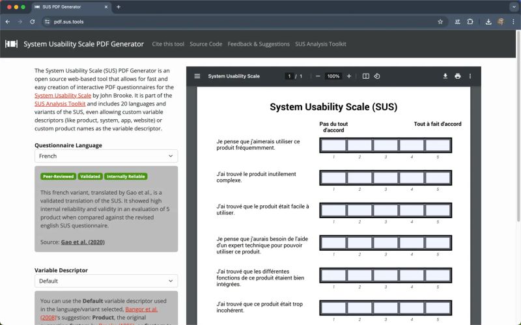Select rating 3 for 'produit inutilement complexe'
Screen dimensions: 521x325
coord(386,178)
